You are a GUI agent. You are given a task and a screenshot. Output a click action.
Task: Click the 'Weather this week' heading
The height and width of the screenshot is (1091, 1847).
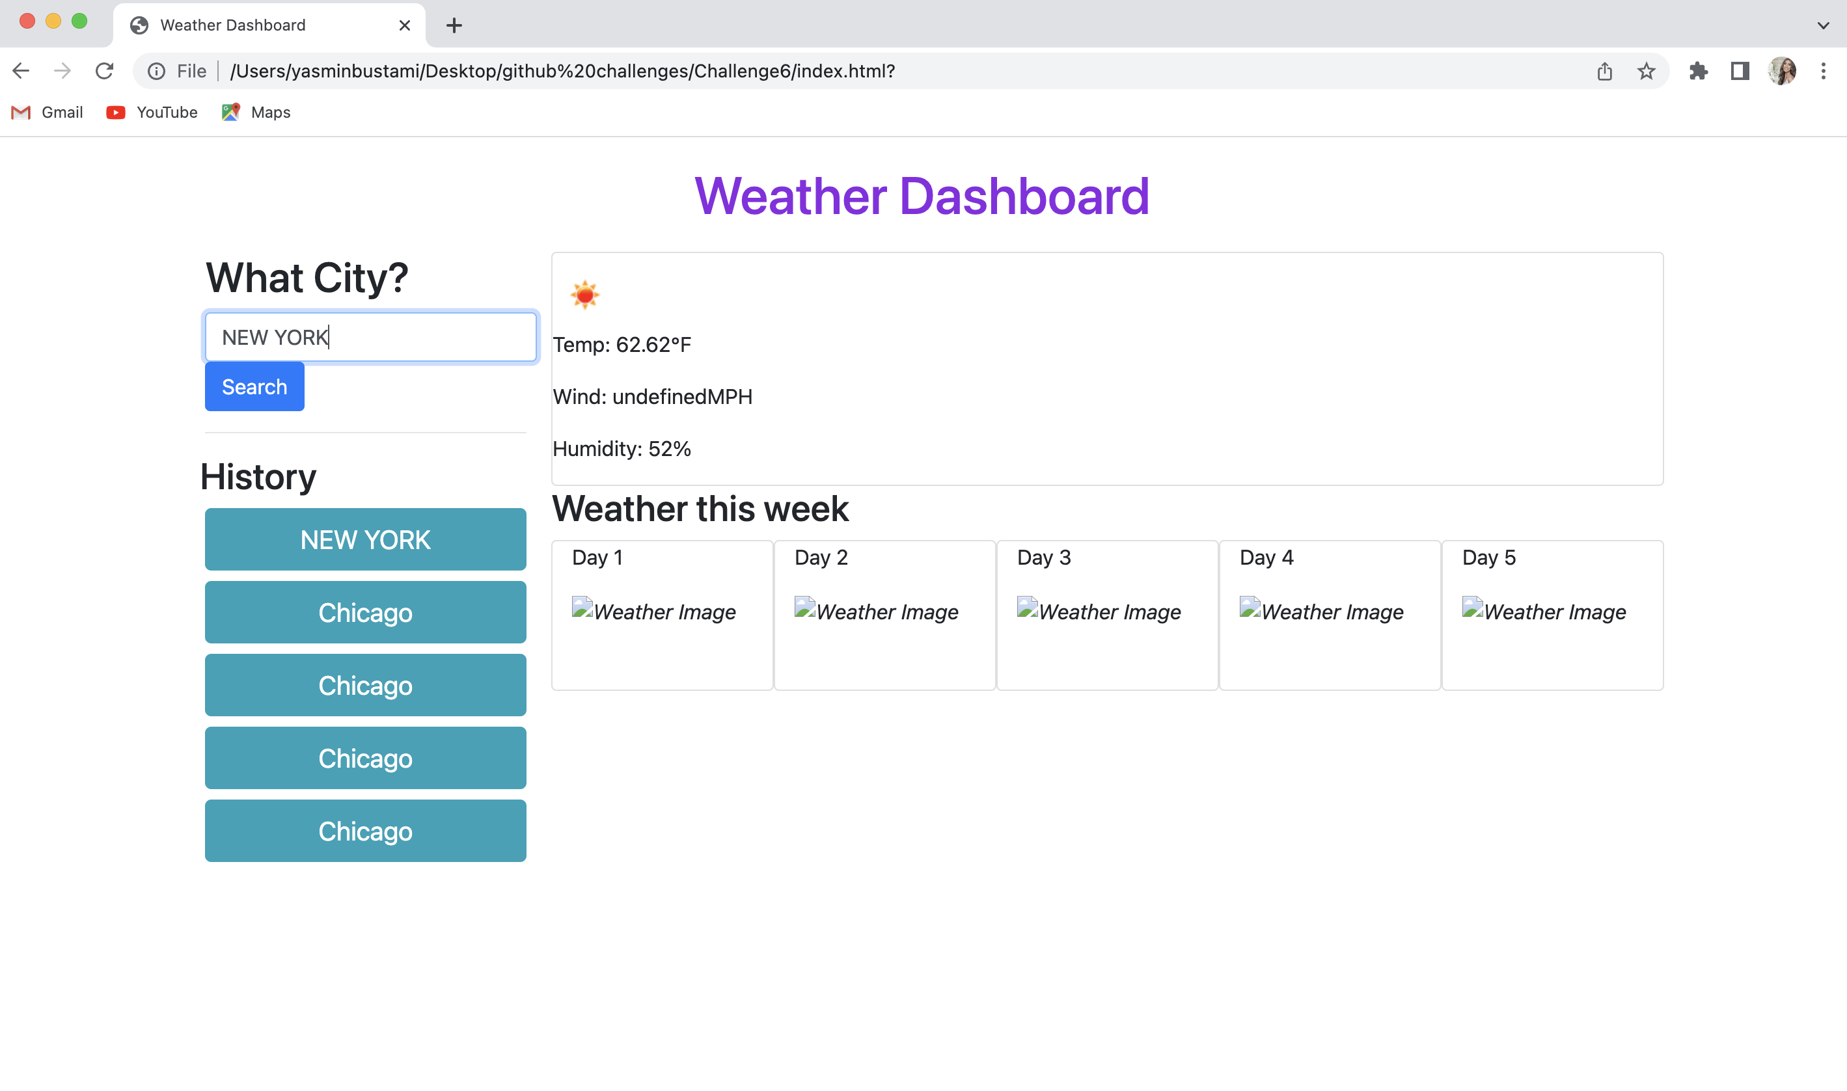pyautogui.click(x=701, y=509)
